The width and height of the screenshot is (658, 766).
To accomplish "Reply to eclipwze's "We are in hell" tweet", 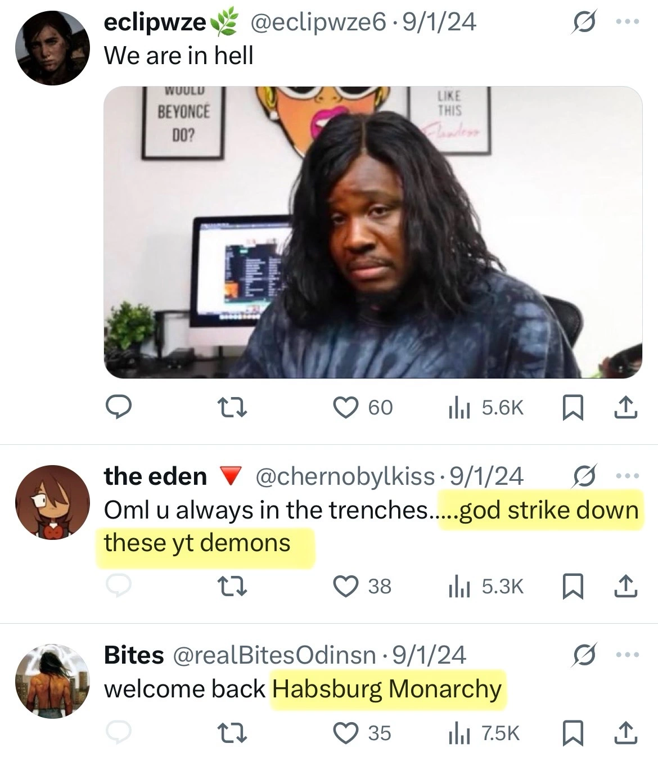I will point(119,407).
